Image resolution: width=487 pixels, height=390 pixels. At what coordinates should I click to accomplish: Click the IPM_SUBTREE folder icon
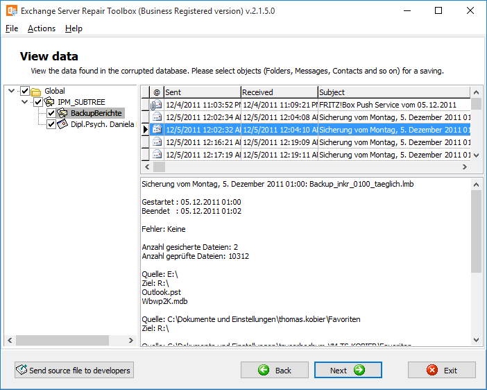pyautogui.click(x=49, y=102)
